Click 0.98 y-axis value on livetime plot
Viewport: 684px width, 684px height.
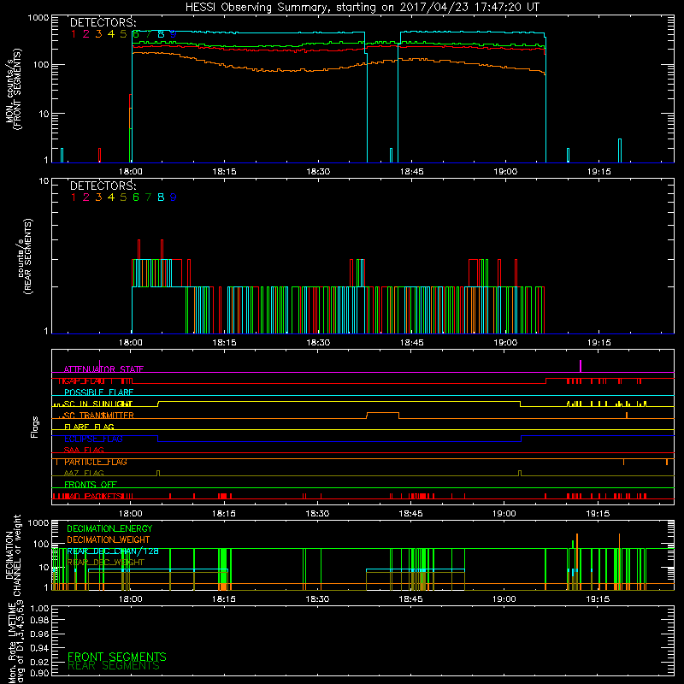(x=39, y=620)
